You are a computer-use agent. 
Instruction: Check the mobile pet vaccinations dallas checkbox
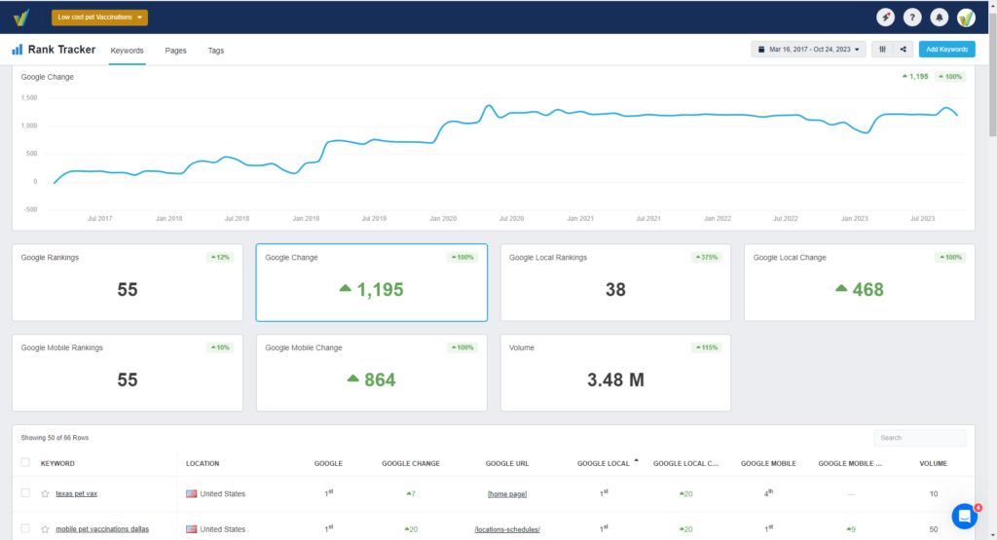pos(25,529)
